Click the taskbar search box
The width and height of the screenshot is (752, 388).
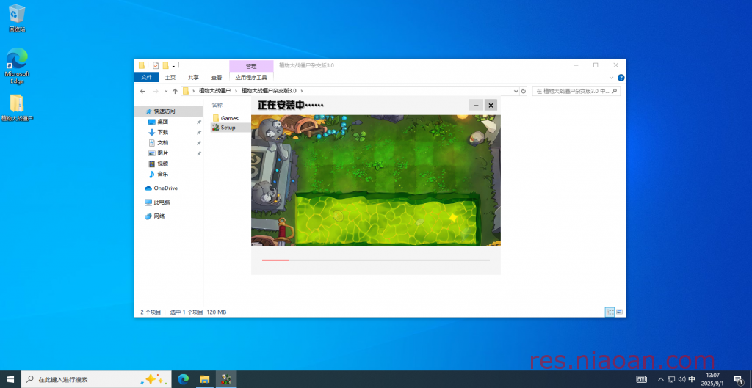(96, 379)
